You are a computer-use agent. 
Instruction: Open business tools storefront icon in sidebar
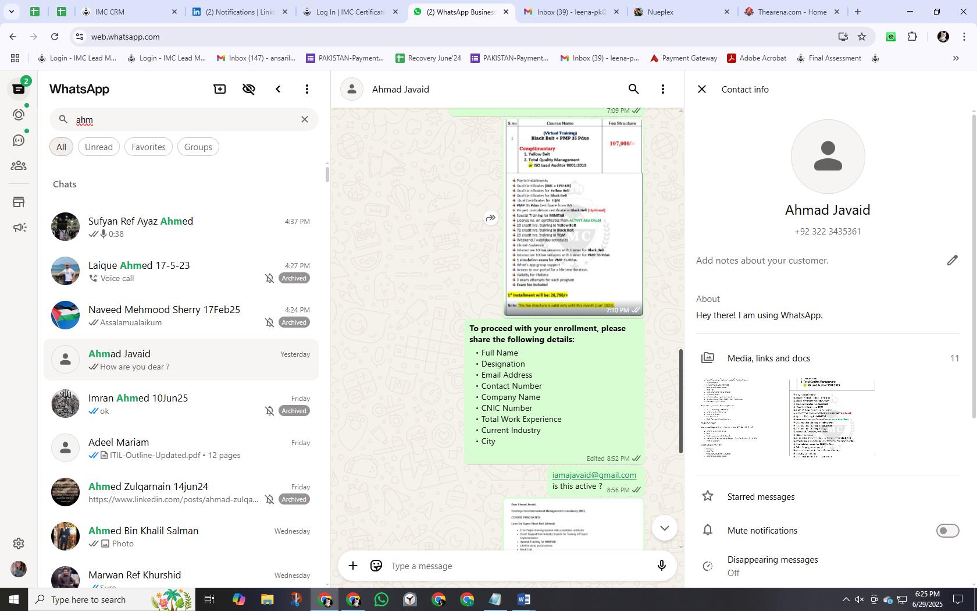click(19, 202)
